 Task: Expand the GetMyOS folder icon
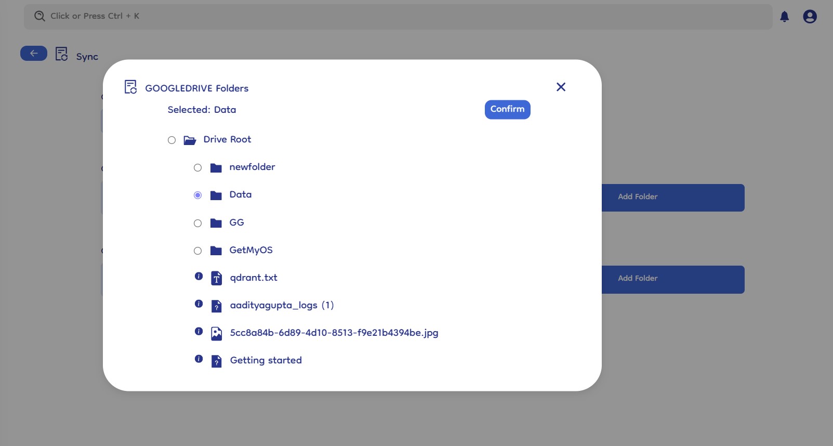[216, 251]
